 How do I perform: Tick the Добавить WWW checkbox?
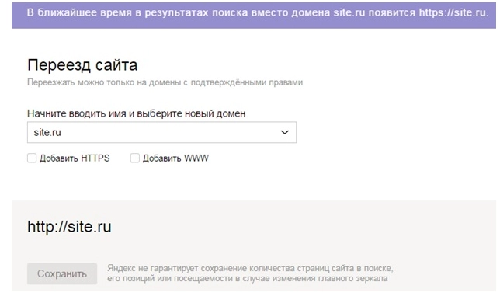[135, 158]
